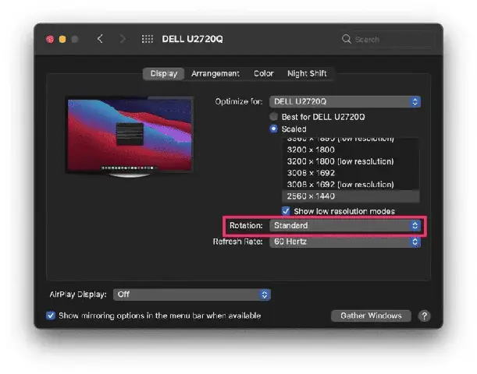Click the Gather Windows button
Image resolution: width=477 pixels, height=374 pixels.
click(371, 316)
